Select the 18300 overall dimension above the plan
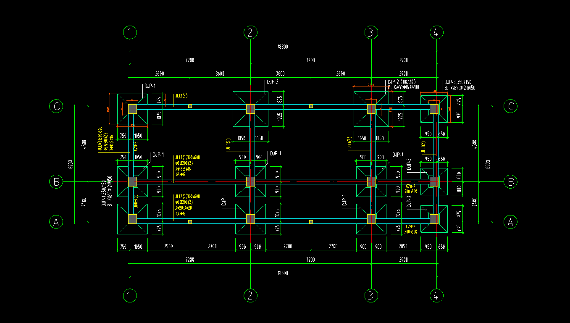The height and width of the screenshot is (323, 570). [x=283, y=47]
